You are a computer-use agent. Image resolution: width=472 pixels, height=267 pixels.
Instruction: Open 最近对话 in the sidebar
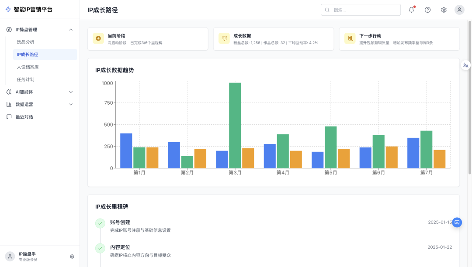click(40, 117)
